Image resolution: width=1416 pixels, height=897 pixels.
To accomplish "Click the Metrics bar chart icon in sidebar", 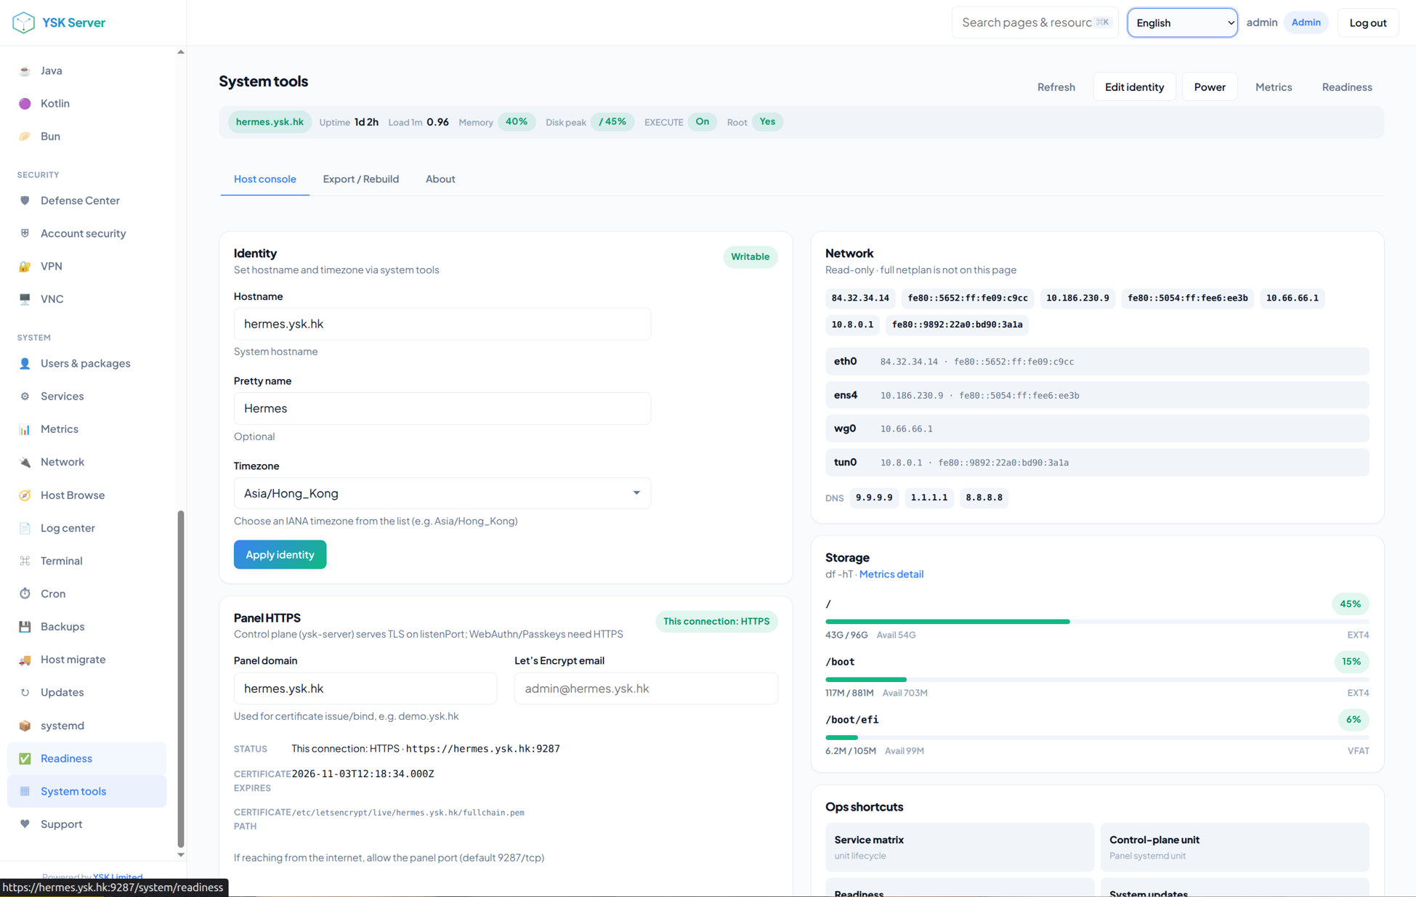I will click(x=25, y=429).
